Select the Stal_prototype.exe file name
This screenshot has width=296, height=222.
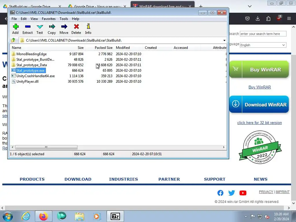30,71
